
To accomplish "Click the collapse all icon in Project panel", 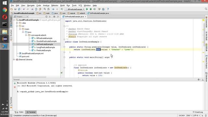I will coord(50,17).
